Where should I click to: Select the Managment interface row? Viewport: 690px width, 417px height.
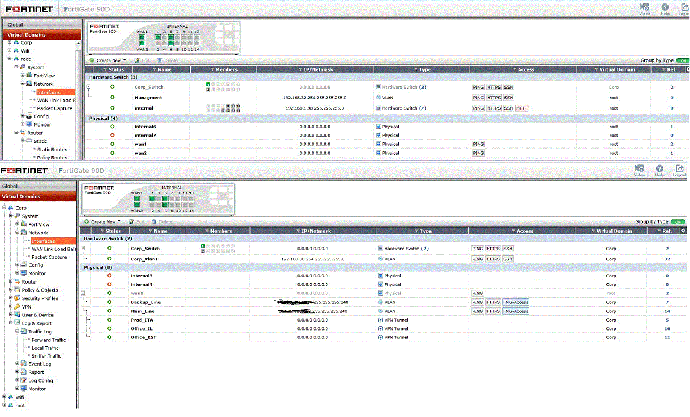(x=387, y=97)
